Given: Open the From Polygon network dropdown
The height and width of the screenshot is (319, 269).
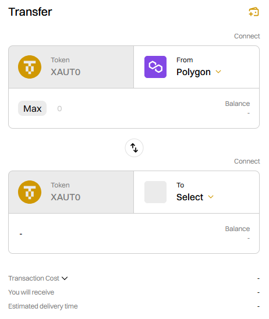Looking at the screenshot, I should click(196, 67).
